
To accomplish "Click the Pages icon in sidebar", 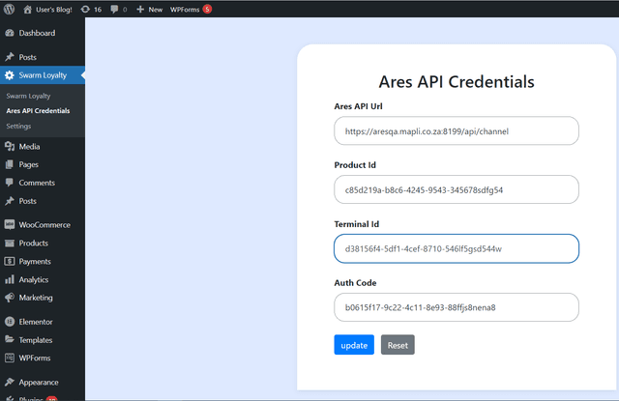I will pyautogui.click(x=10, y=165).
